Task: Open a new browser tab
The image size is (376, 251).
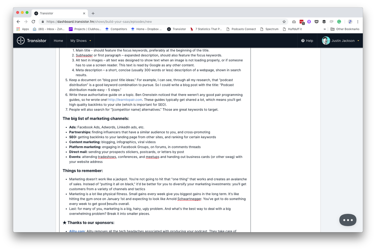Action: click(x=93, y=13)
